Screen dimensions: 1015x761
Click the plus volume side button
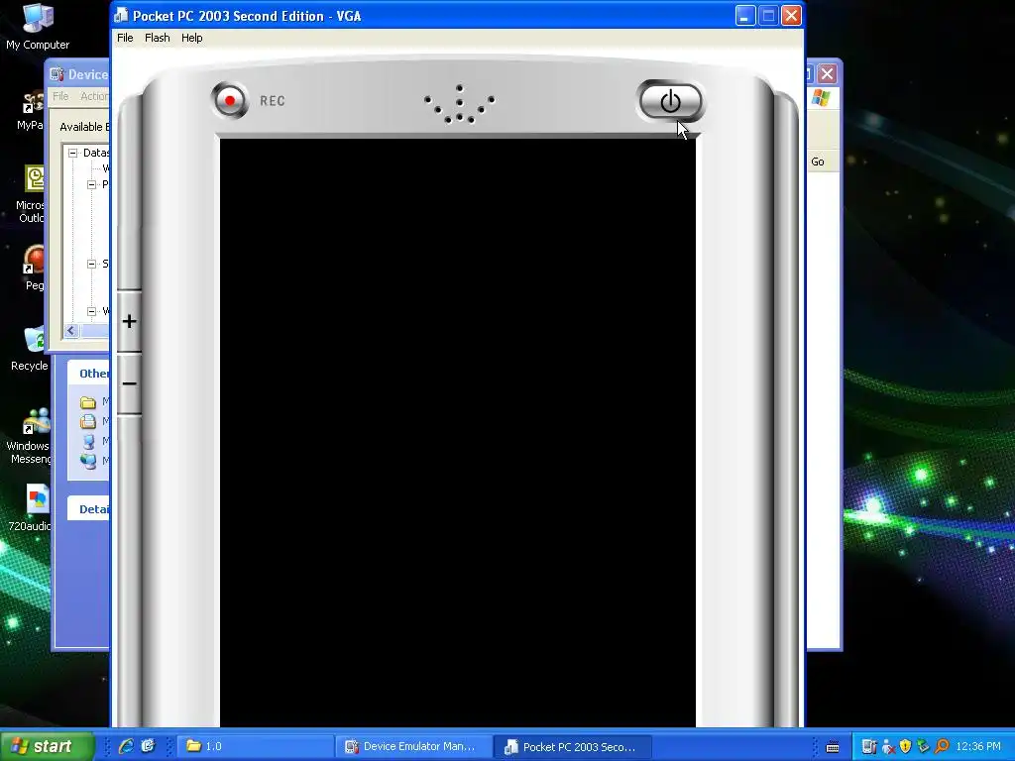tap(129, 321)
